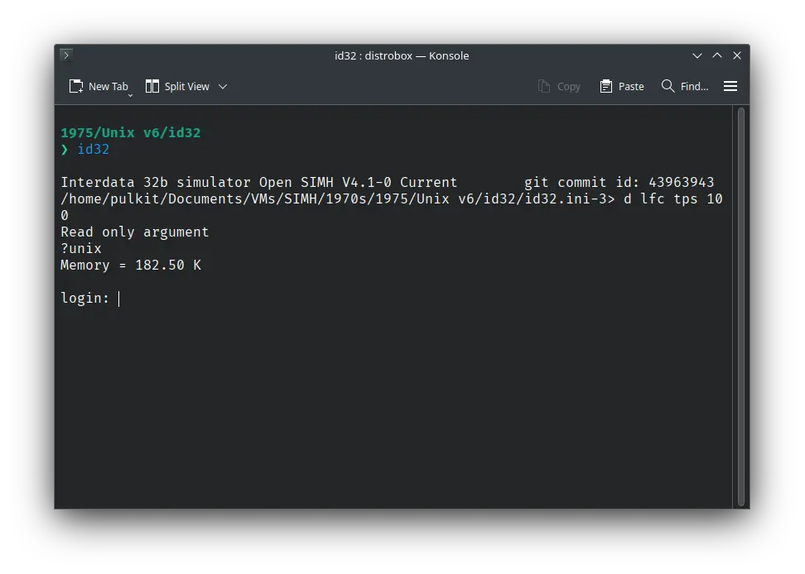Click the Find… label
The width and height of the screenshot is (805, 574).
[694, 86]
